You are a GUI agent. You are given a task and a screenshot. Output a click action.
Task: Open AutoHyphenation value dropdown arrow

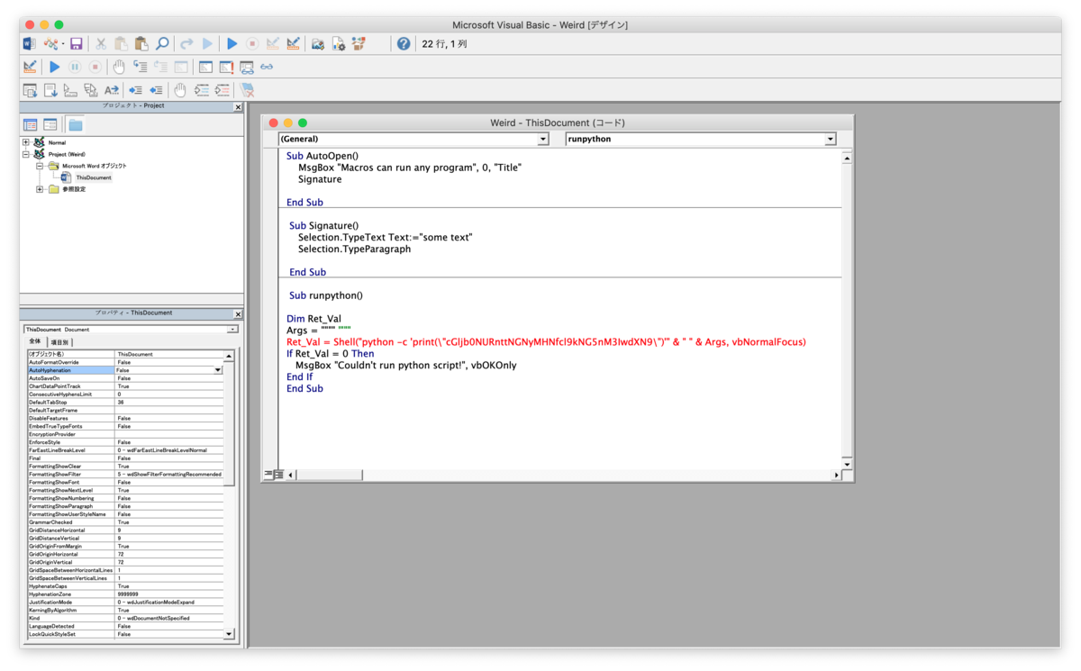217,370
